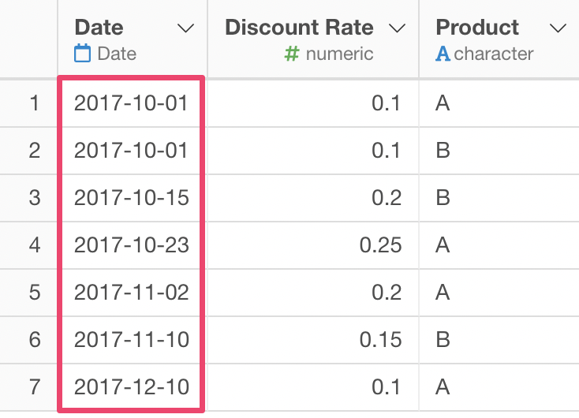
Task: Click the date cell 2017-10-15
Action: [131, 197]
